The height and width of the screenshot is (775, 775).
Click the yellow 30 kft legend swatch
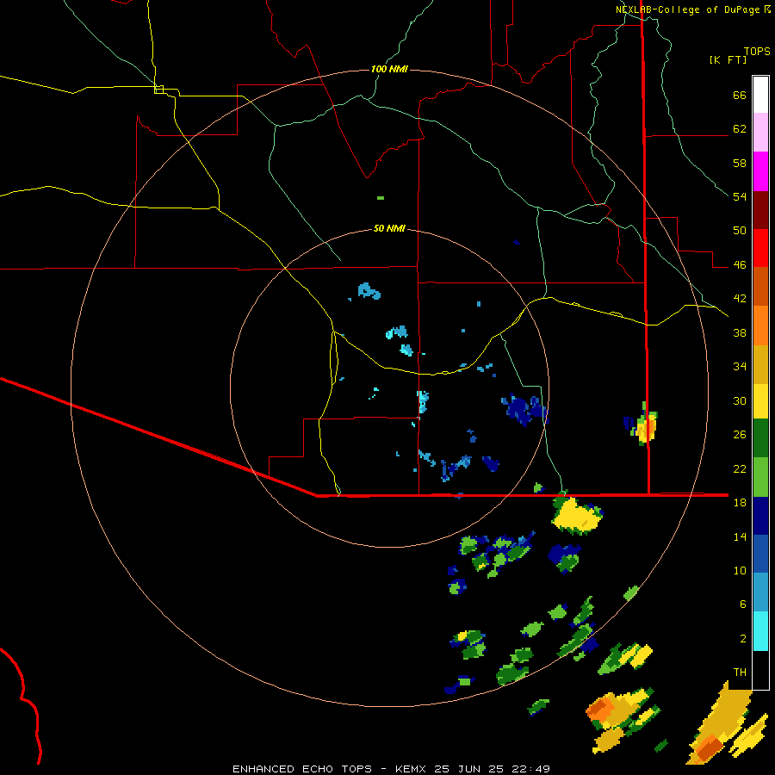(x=760, y=400)
